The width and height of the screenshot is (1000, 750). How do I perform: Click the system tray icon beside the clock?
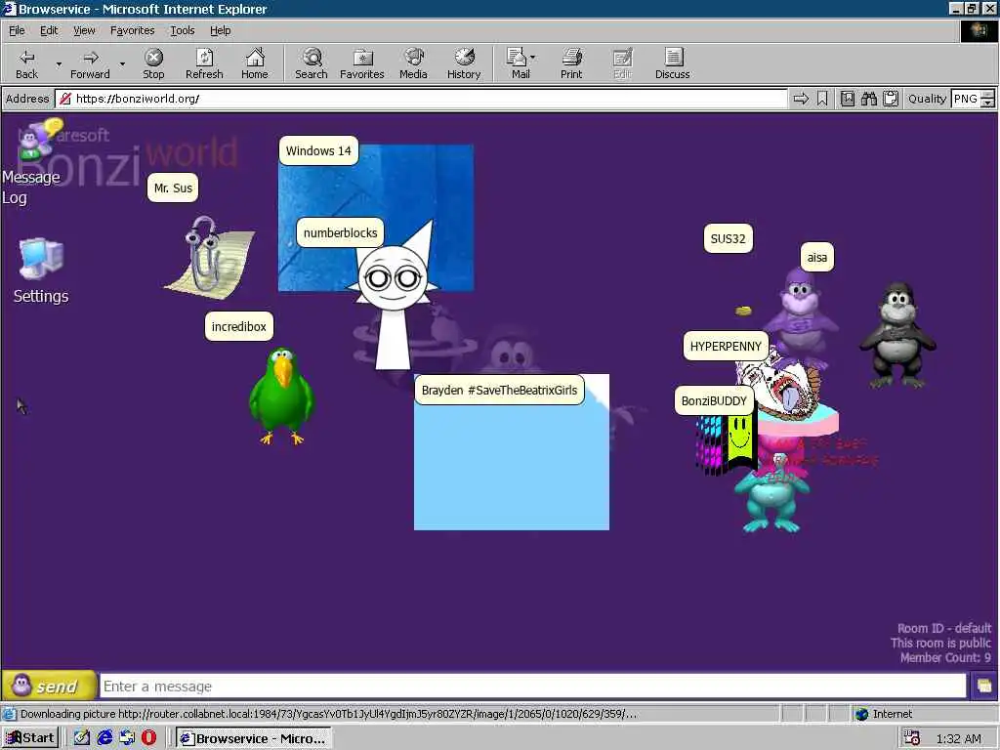click(x=912, y=738)
